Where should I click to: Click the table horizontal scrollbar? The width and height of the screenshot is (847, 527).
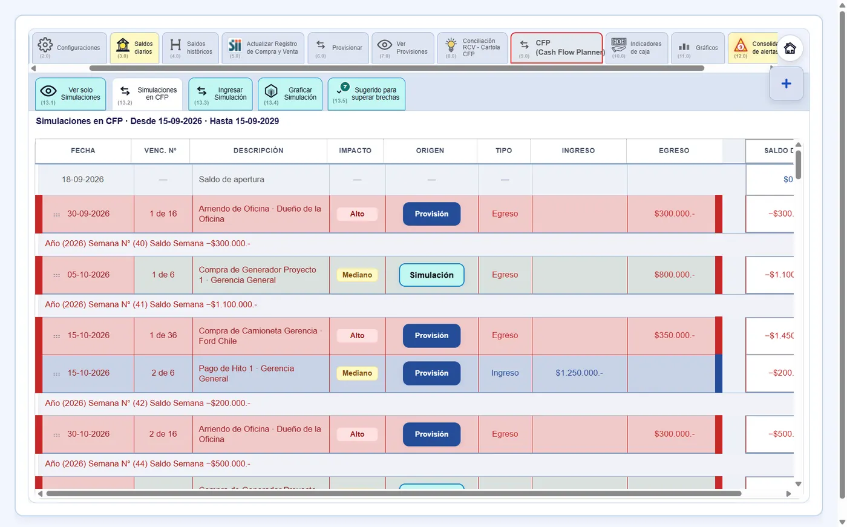click(393, 494)
